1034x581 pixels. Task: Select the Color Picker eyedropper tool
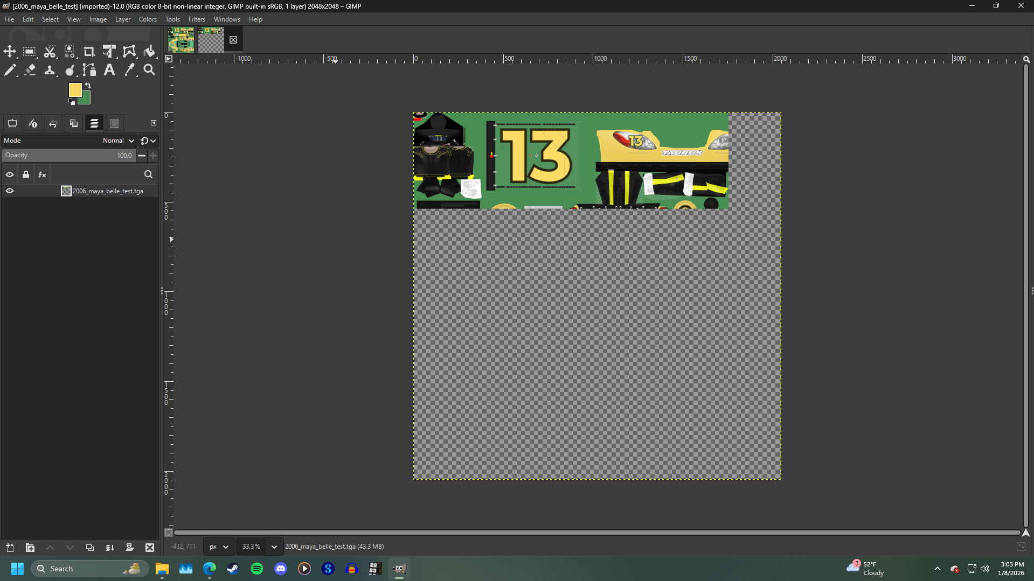(129, 70)
